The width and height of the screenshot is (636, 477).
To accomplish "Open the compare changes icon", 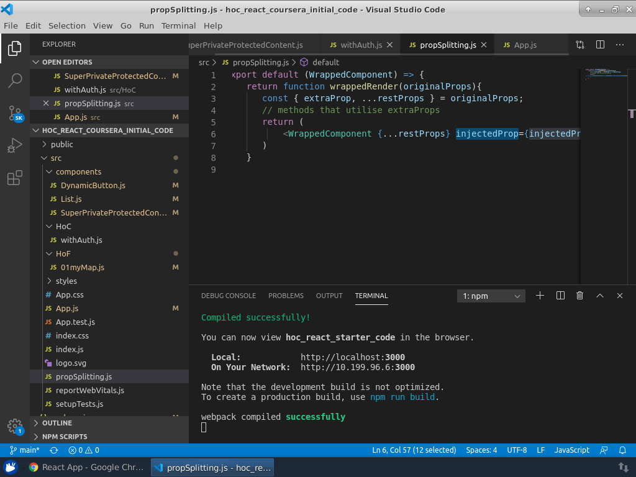I will coord(580,45).
